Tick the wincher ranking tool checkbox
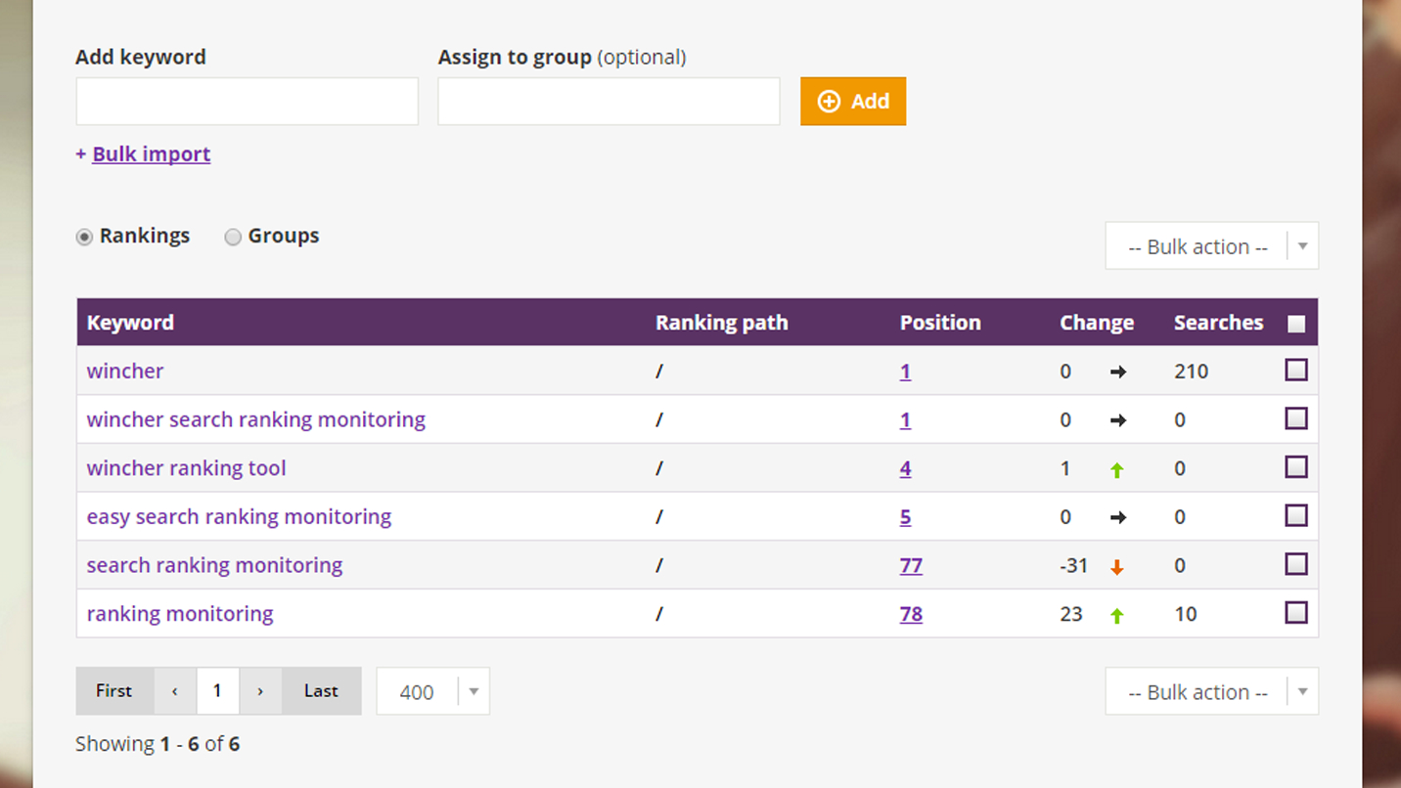Screen dimensions: 1401x788 coord(1296,467)
